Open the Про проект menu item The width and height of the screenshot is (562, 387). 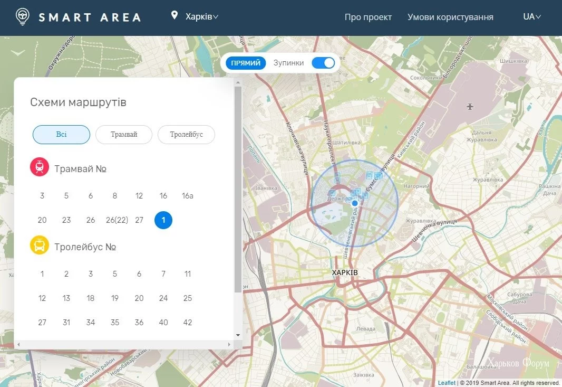click(368, 17)
